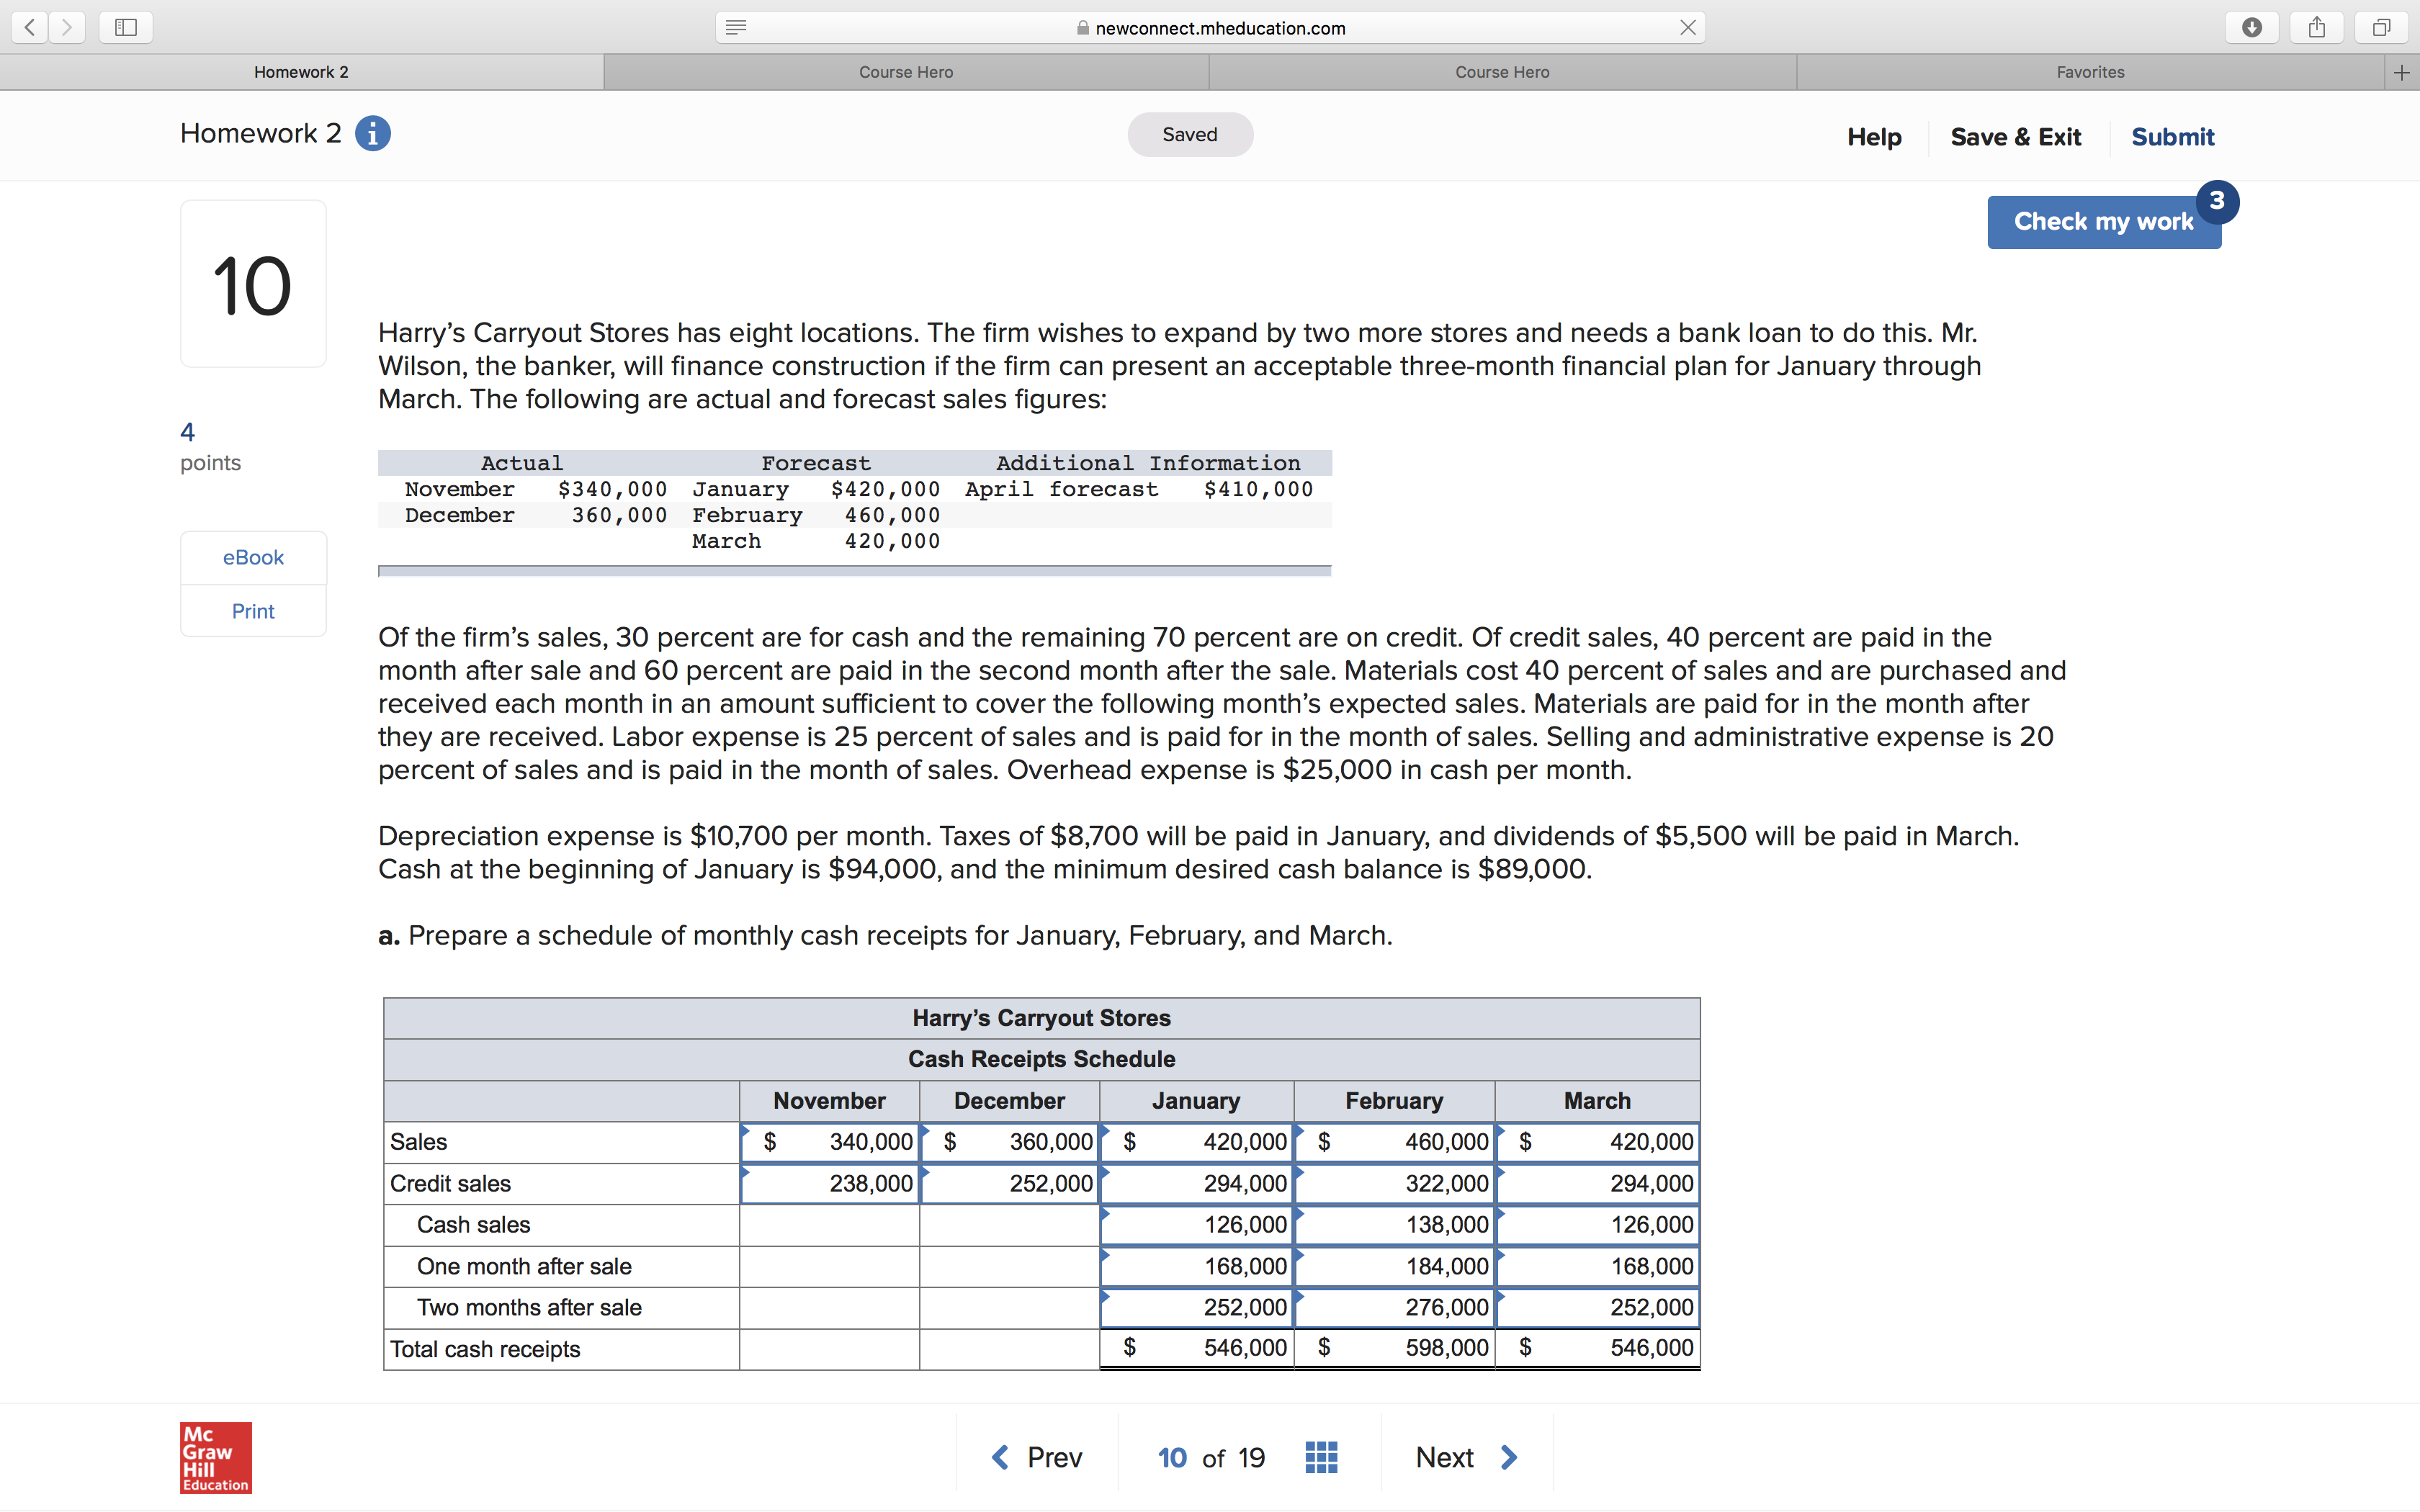This screenshot has width=2420, height=1512.
Task: Go to next question chevron
Action: [x=1509, y=1457]
